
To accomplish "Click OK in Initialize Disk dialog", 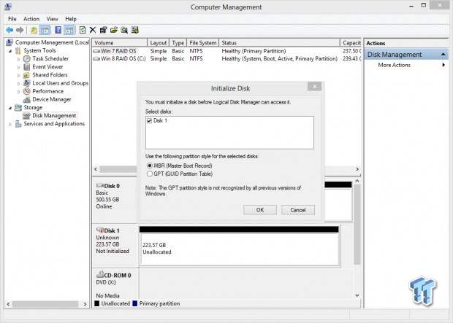I will pyautogui.click(x=260, y=210).
